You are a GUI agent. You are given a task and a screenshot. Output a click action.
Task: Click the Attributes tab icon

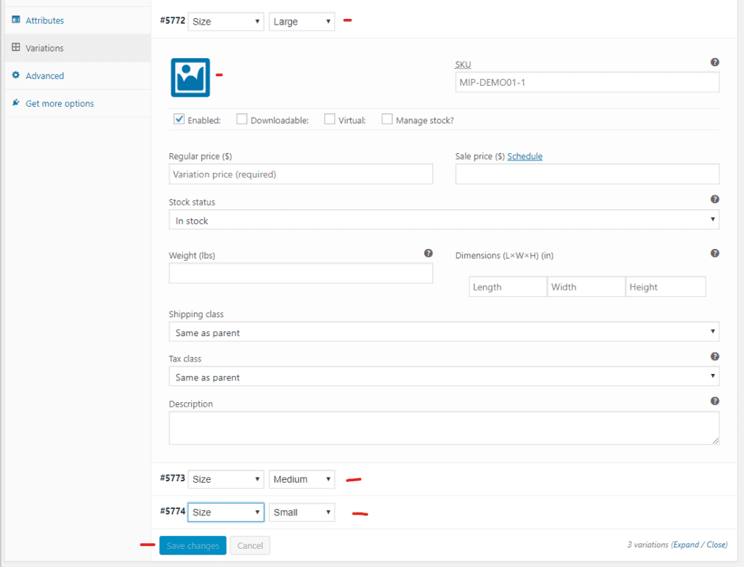[16, 20]
